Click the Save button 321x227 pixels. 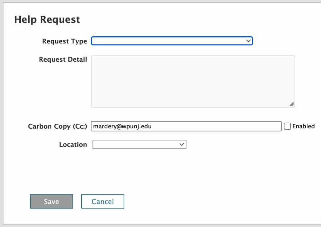[51, 201]
